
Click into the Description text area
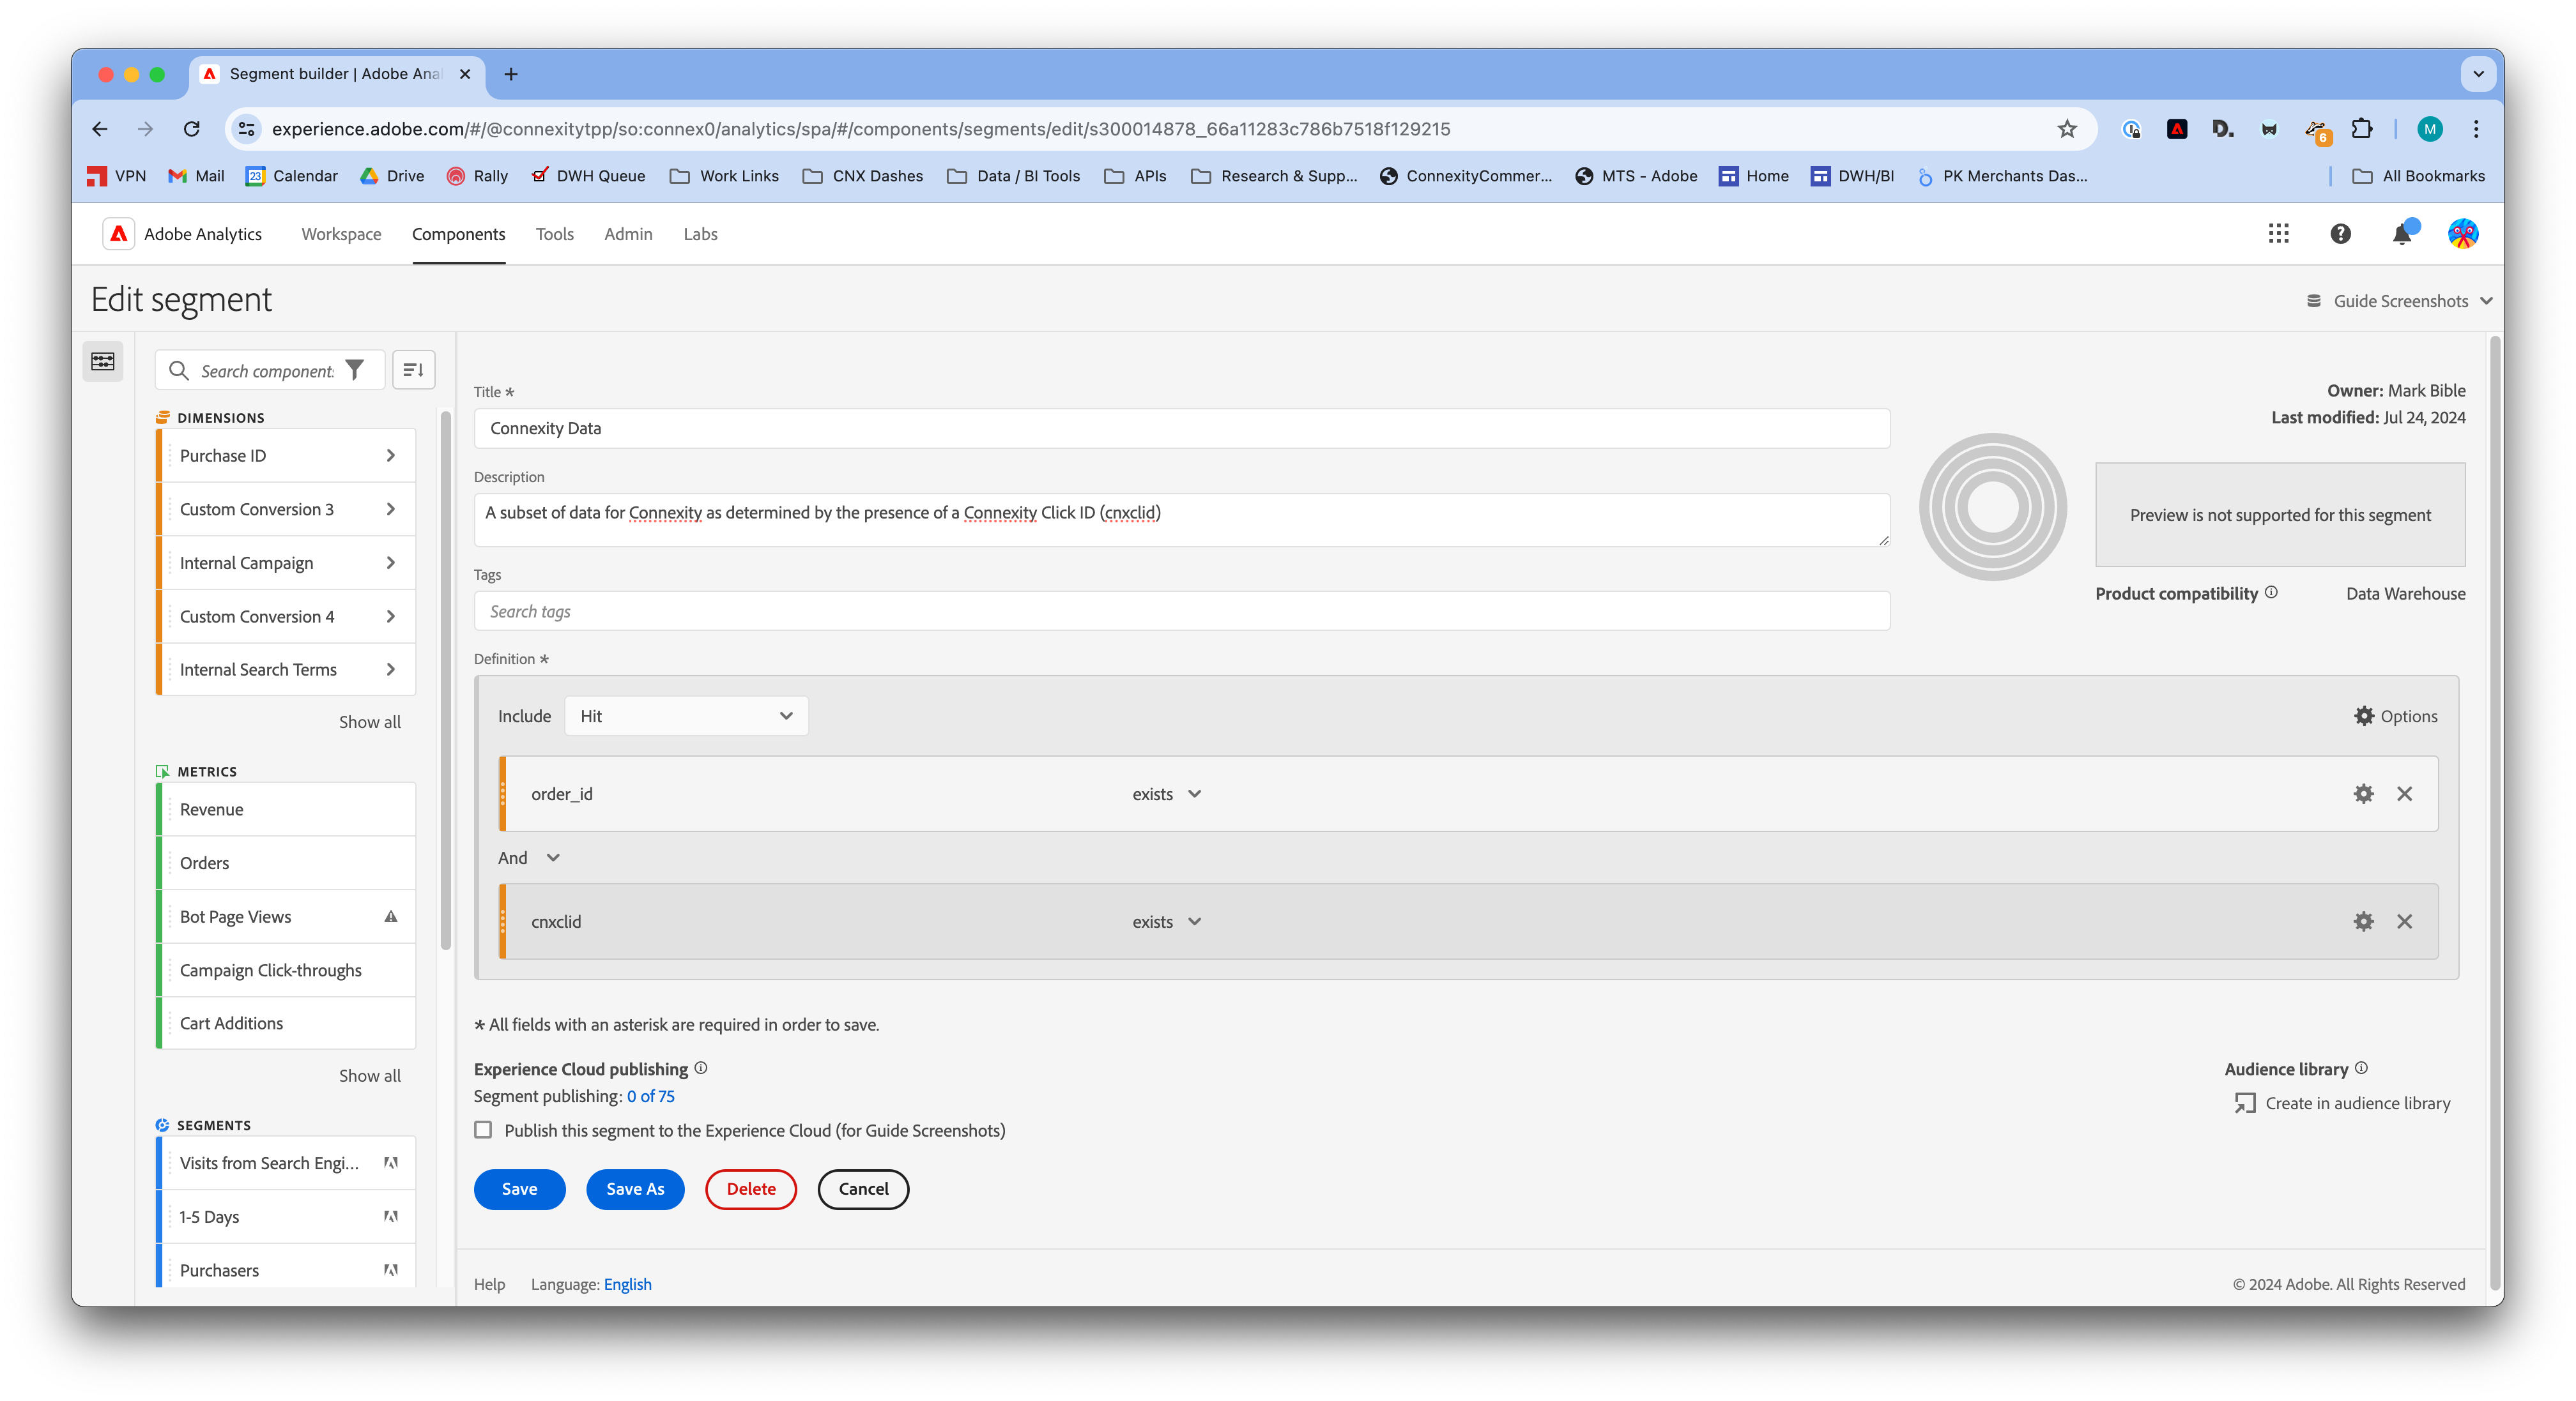click(x=1181, y=520)
